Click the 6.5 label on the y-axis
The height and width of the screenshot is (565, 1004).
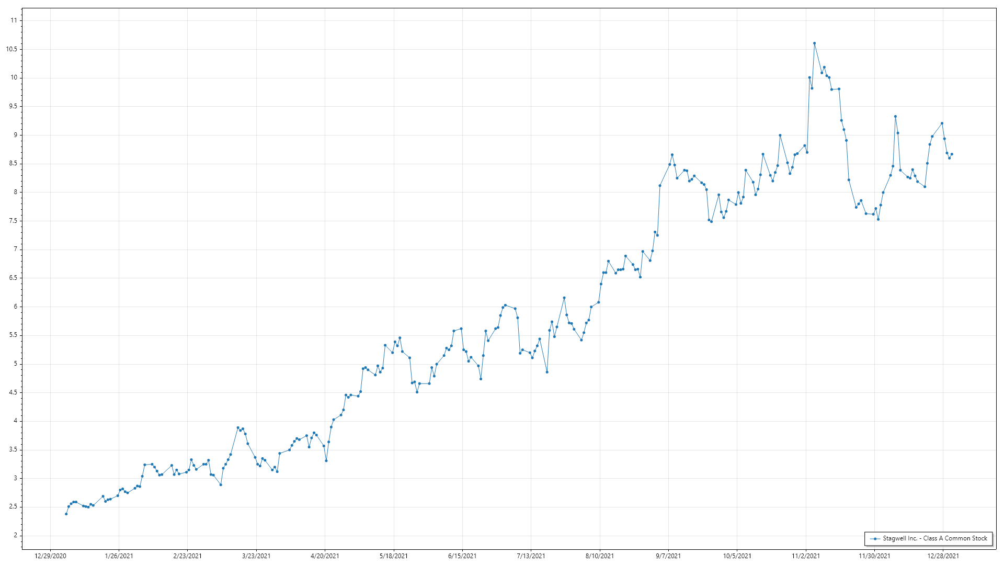tap(13, 278)
